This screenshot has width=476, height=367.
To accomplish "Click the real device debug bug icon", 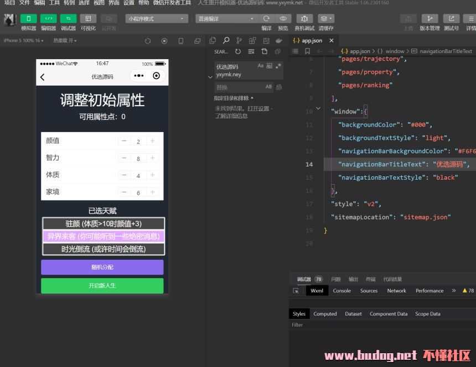I will tap(304, 19).
